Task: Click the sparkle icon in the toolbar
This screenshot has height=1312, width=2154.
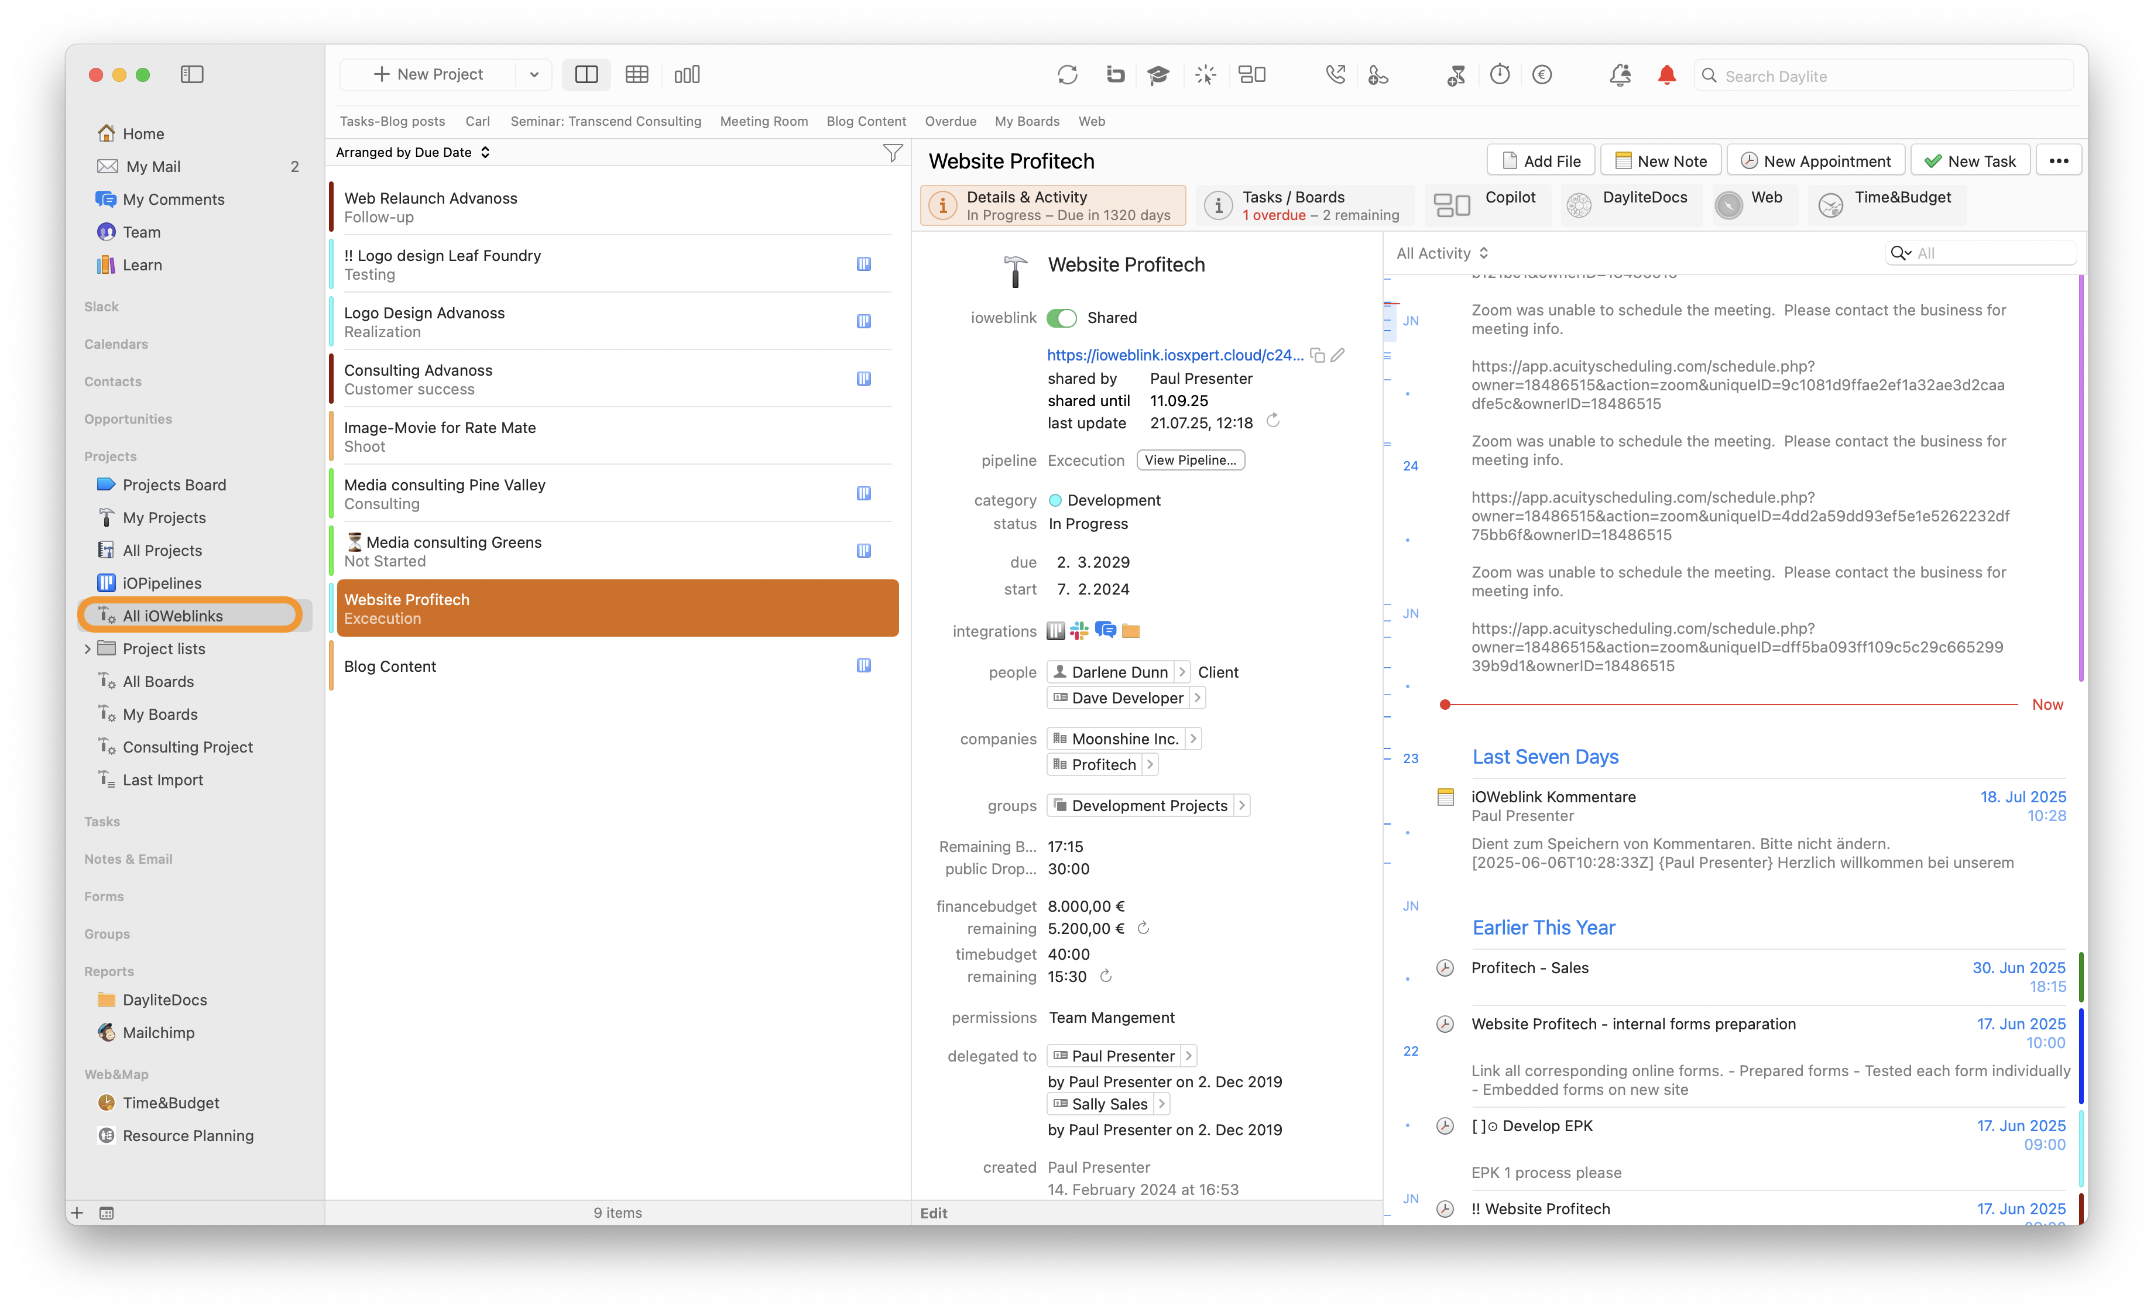Action: pyautogui.click(x=1206, y=75)
